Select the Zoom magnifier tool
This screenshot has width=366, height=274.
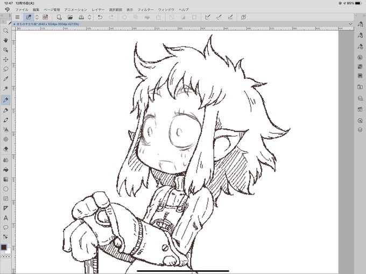(5, 31)
